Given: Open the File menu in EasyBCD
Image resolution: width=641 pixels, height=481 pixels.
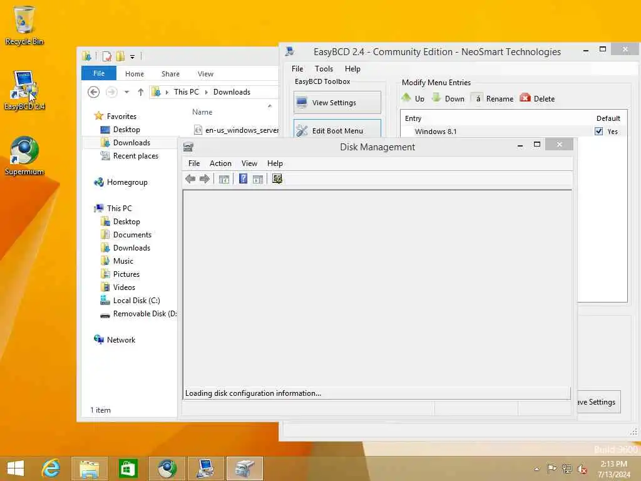Looking at the screenshot, I should (297, 69).
